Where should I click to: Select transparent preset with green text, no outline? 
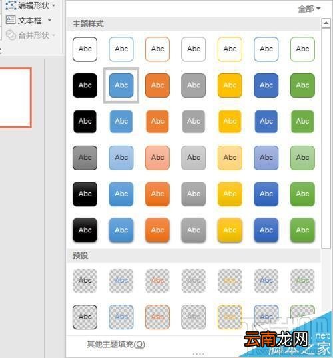(x=302, y=281)
